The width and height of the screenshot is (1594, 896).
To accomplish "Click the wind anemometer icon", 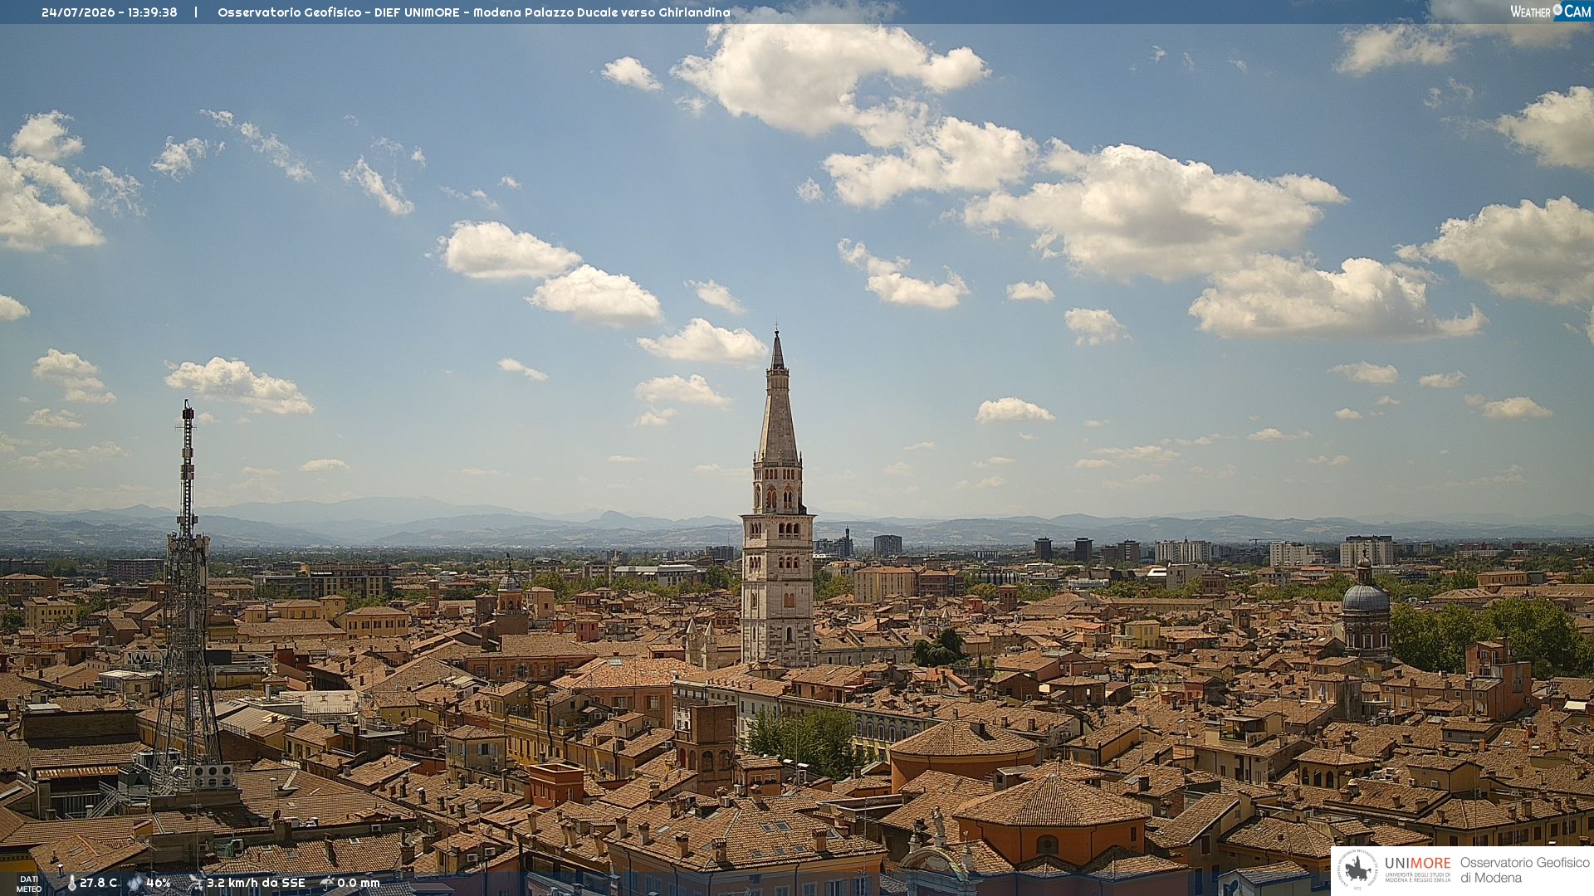I will (x=196, y=883).
